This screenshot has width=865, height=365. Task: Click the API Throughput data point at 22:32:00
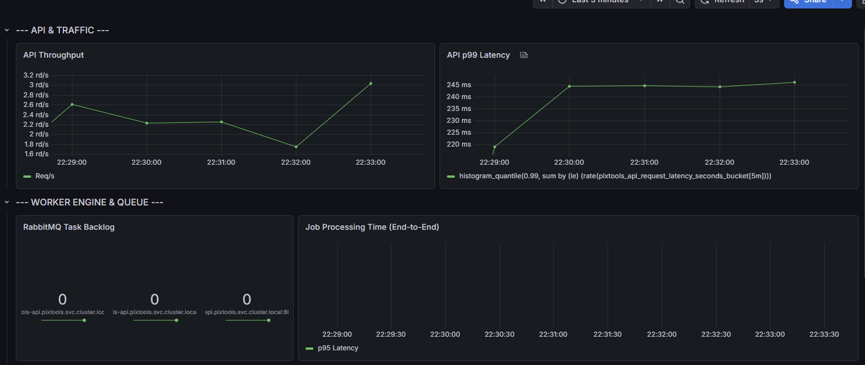296,147
